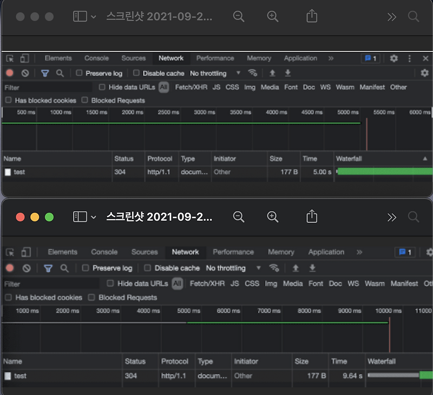Toggle the filter funnel in the top Network panel

(45, 74)
